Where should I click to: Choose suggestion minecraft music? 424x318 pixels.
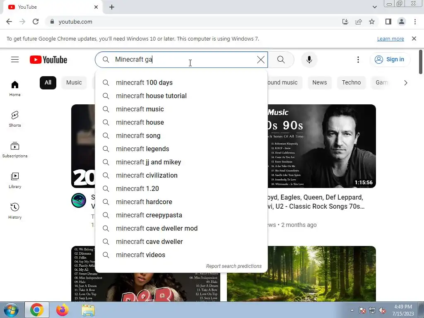coord(181,109)
